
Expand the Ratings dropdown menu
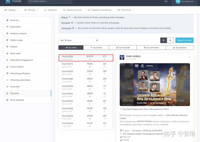(x=31, y=10)
